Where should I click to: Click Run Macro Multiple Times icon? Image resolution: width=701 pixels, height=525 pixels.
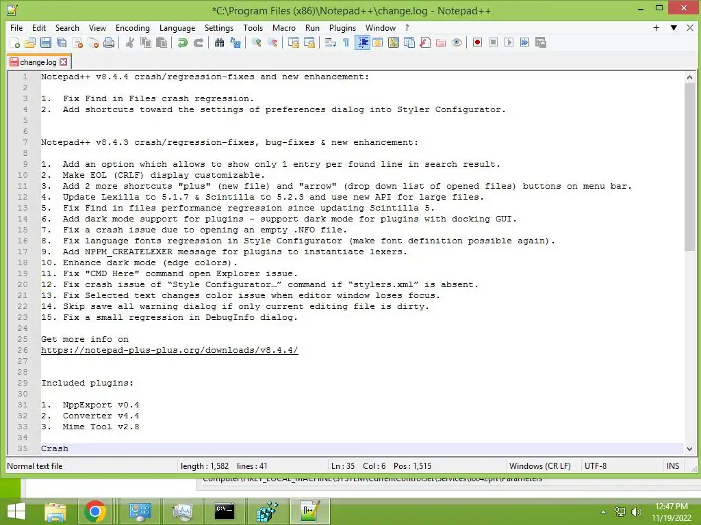coord(524,42)
